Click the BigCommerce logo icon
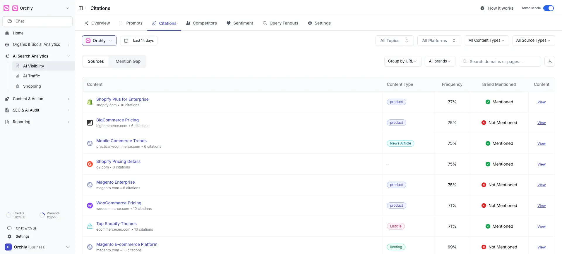 tap(90, 123)
